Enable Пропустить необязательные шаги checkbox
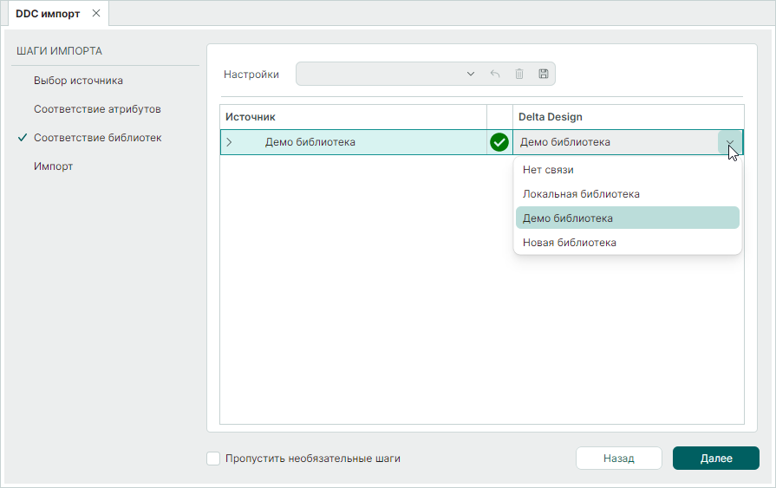The height and width of the screenshot is (488, 776). (213, 459)
